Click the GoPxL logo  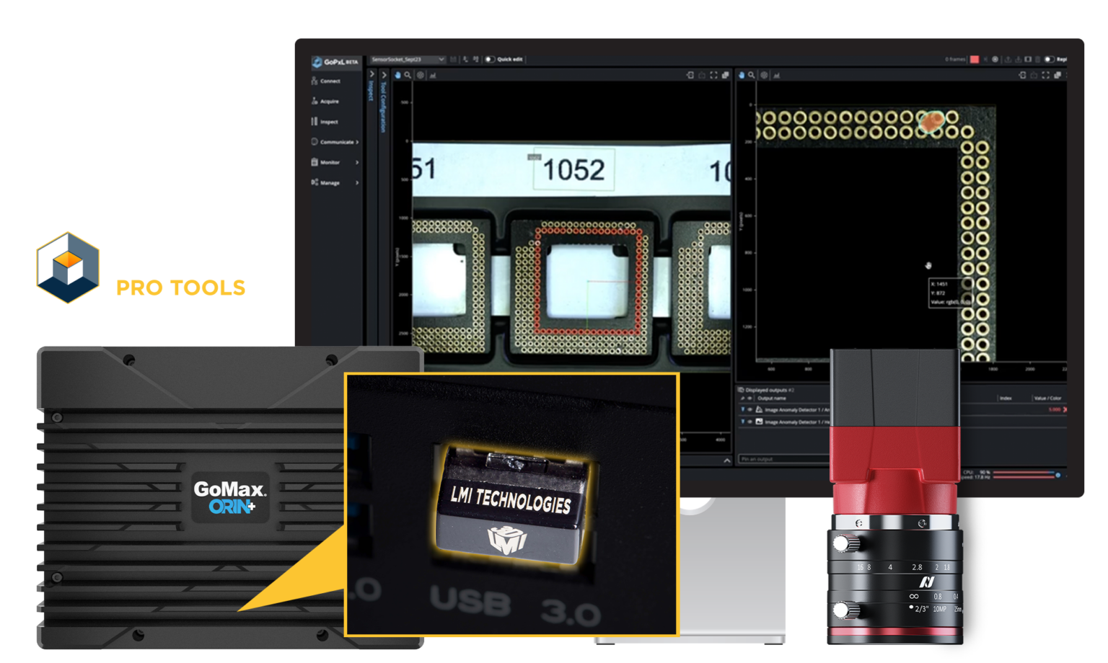click(335, 62)
